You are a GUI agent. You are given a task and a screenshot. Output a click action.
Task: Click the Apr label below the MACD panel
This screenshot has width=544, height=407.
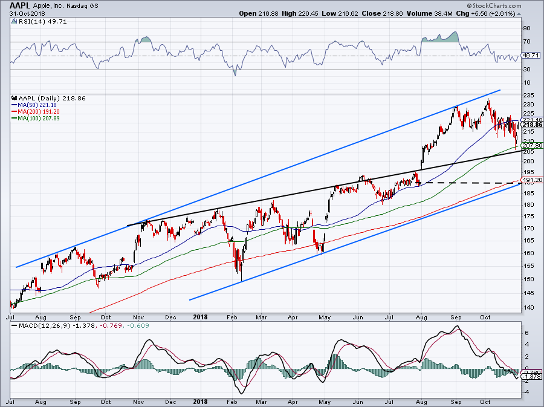[x=293, y=402]
